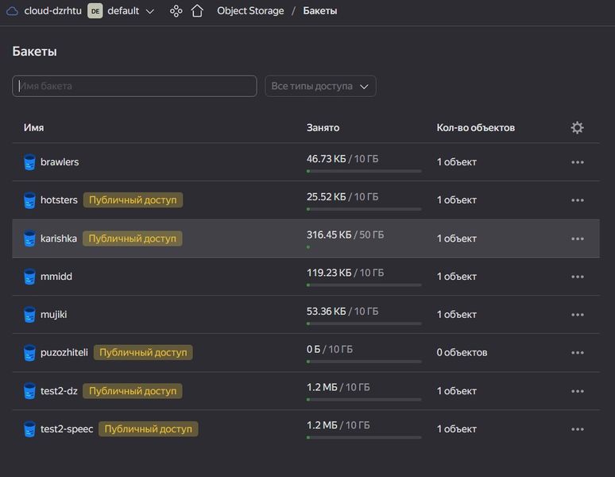Open the three-dot menu for mmidd
The height and width of the screenshot is (477, 615).
[577, 277]
